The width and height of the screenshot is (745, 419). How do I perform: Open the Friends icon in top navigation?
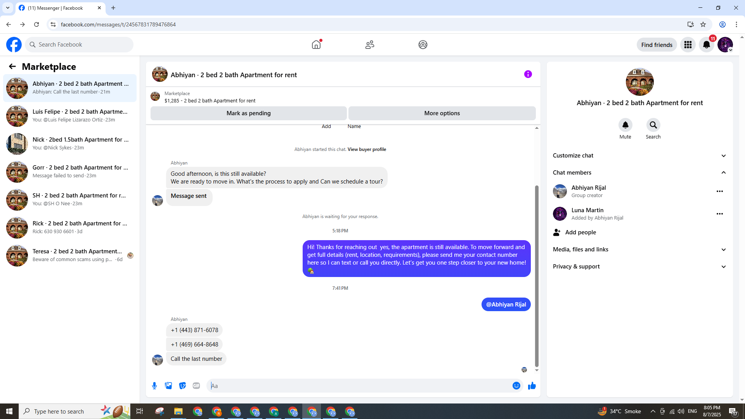[x=370, y=45]
